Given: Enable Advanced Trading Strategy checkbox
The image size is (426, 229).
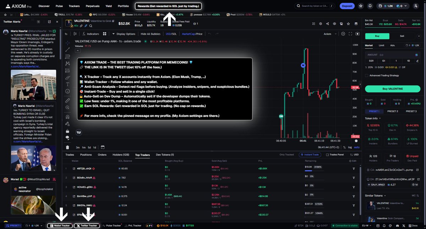Looking at the screenshot, I should coord(367,75).
